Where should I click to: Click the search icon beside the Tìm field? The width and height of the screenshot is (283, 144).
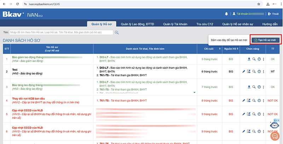(x=117, y=33)
